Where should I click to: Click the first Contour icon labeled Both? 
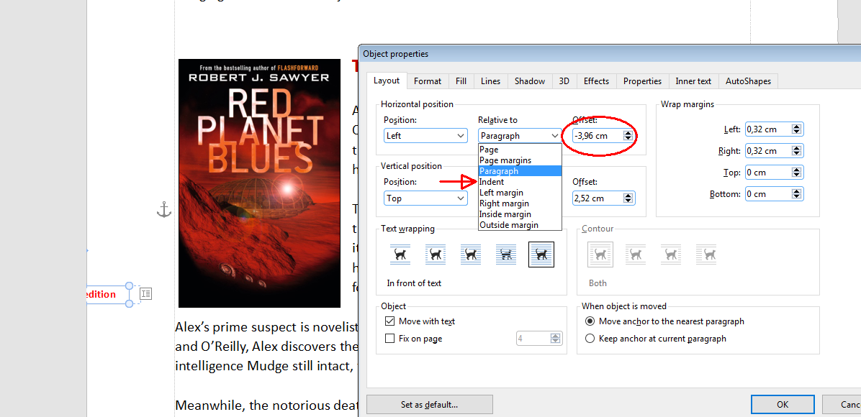[600, 255]
